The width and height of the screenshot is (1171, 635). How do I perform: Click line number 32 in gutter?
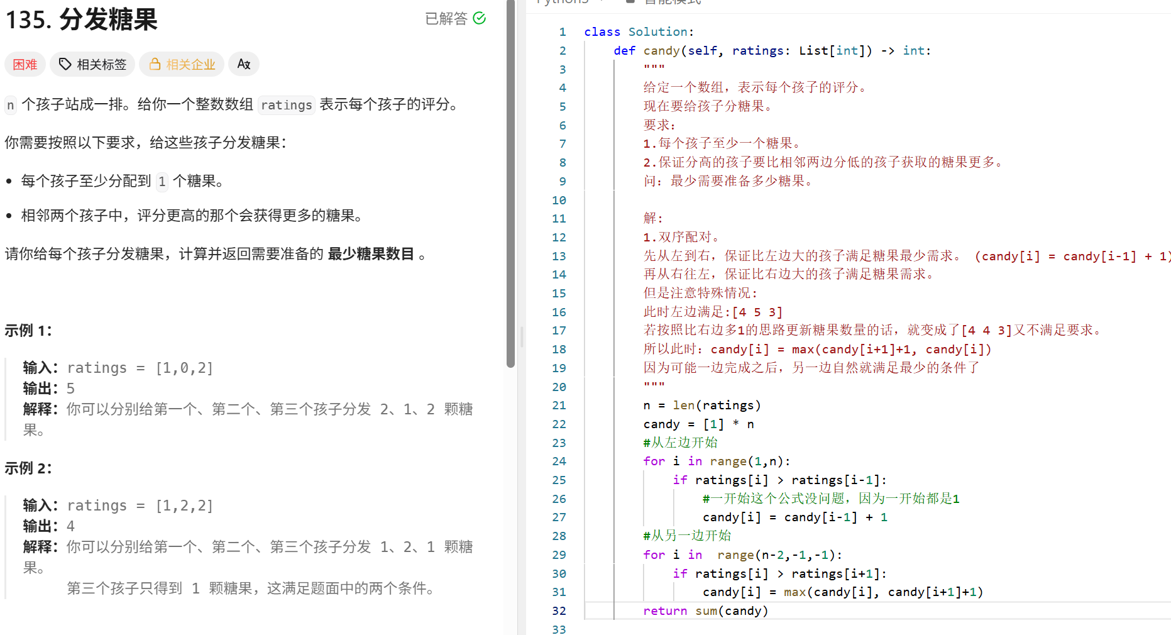coord(559,611)
